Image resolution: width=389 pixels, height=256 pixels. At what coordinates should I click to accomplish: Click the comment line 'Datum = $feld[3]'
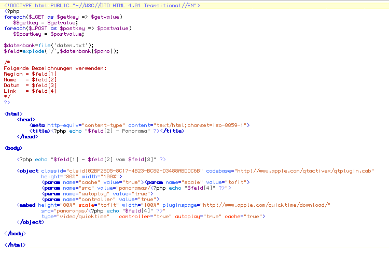[30, 86]
